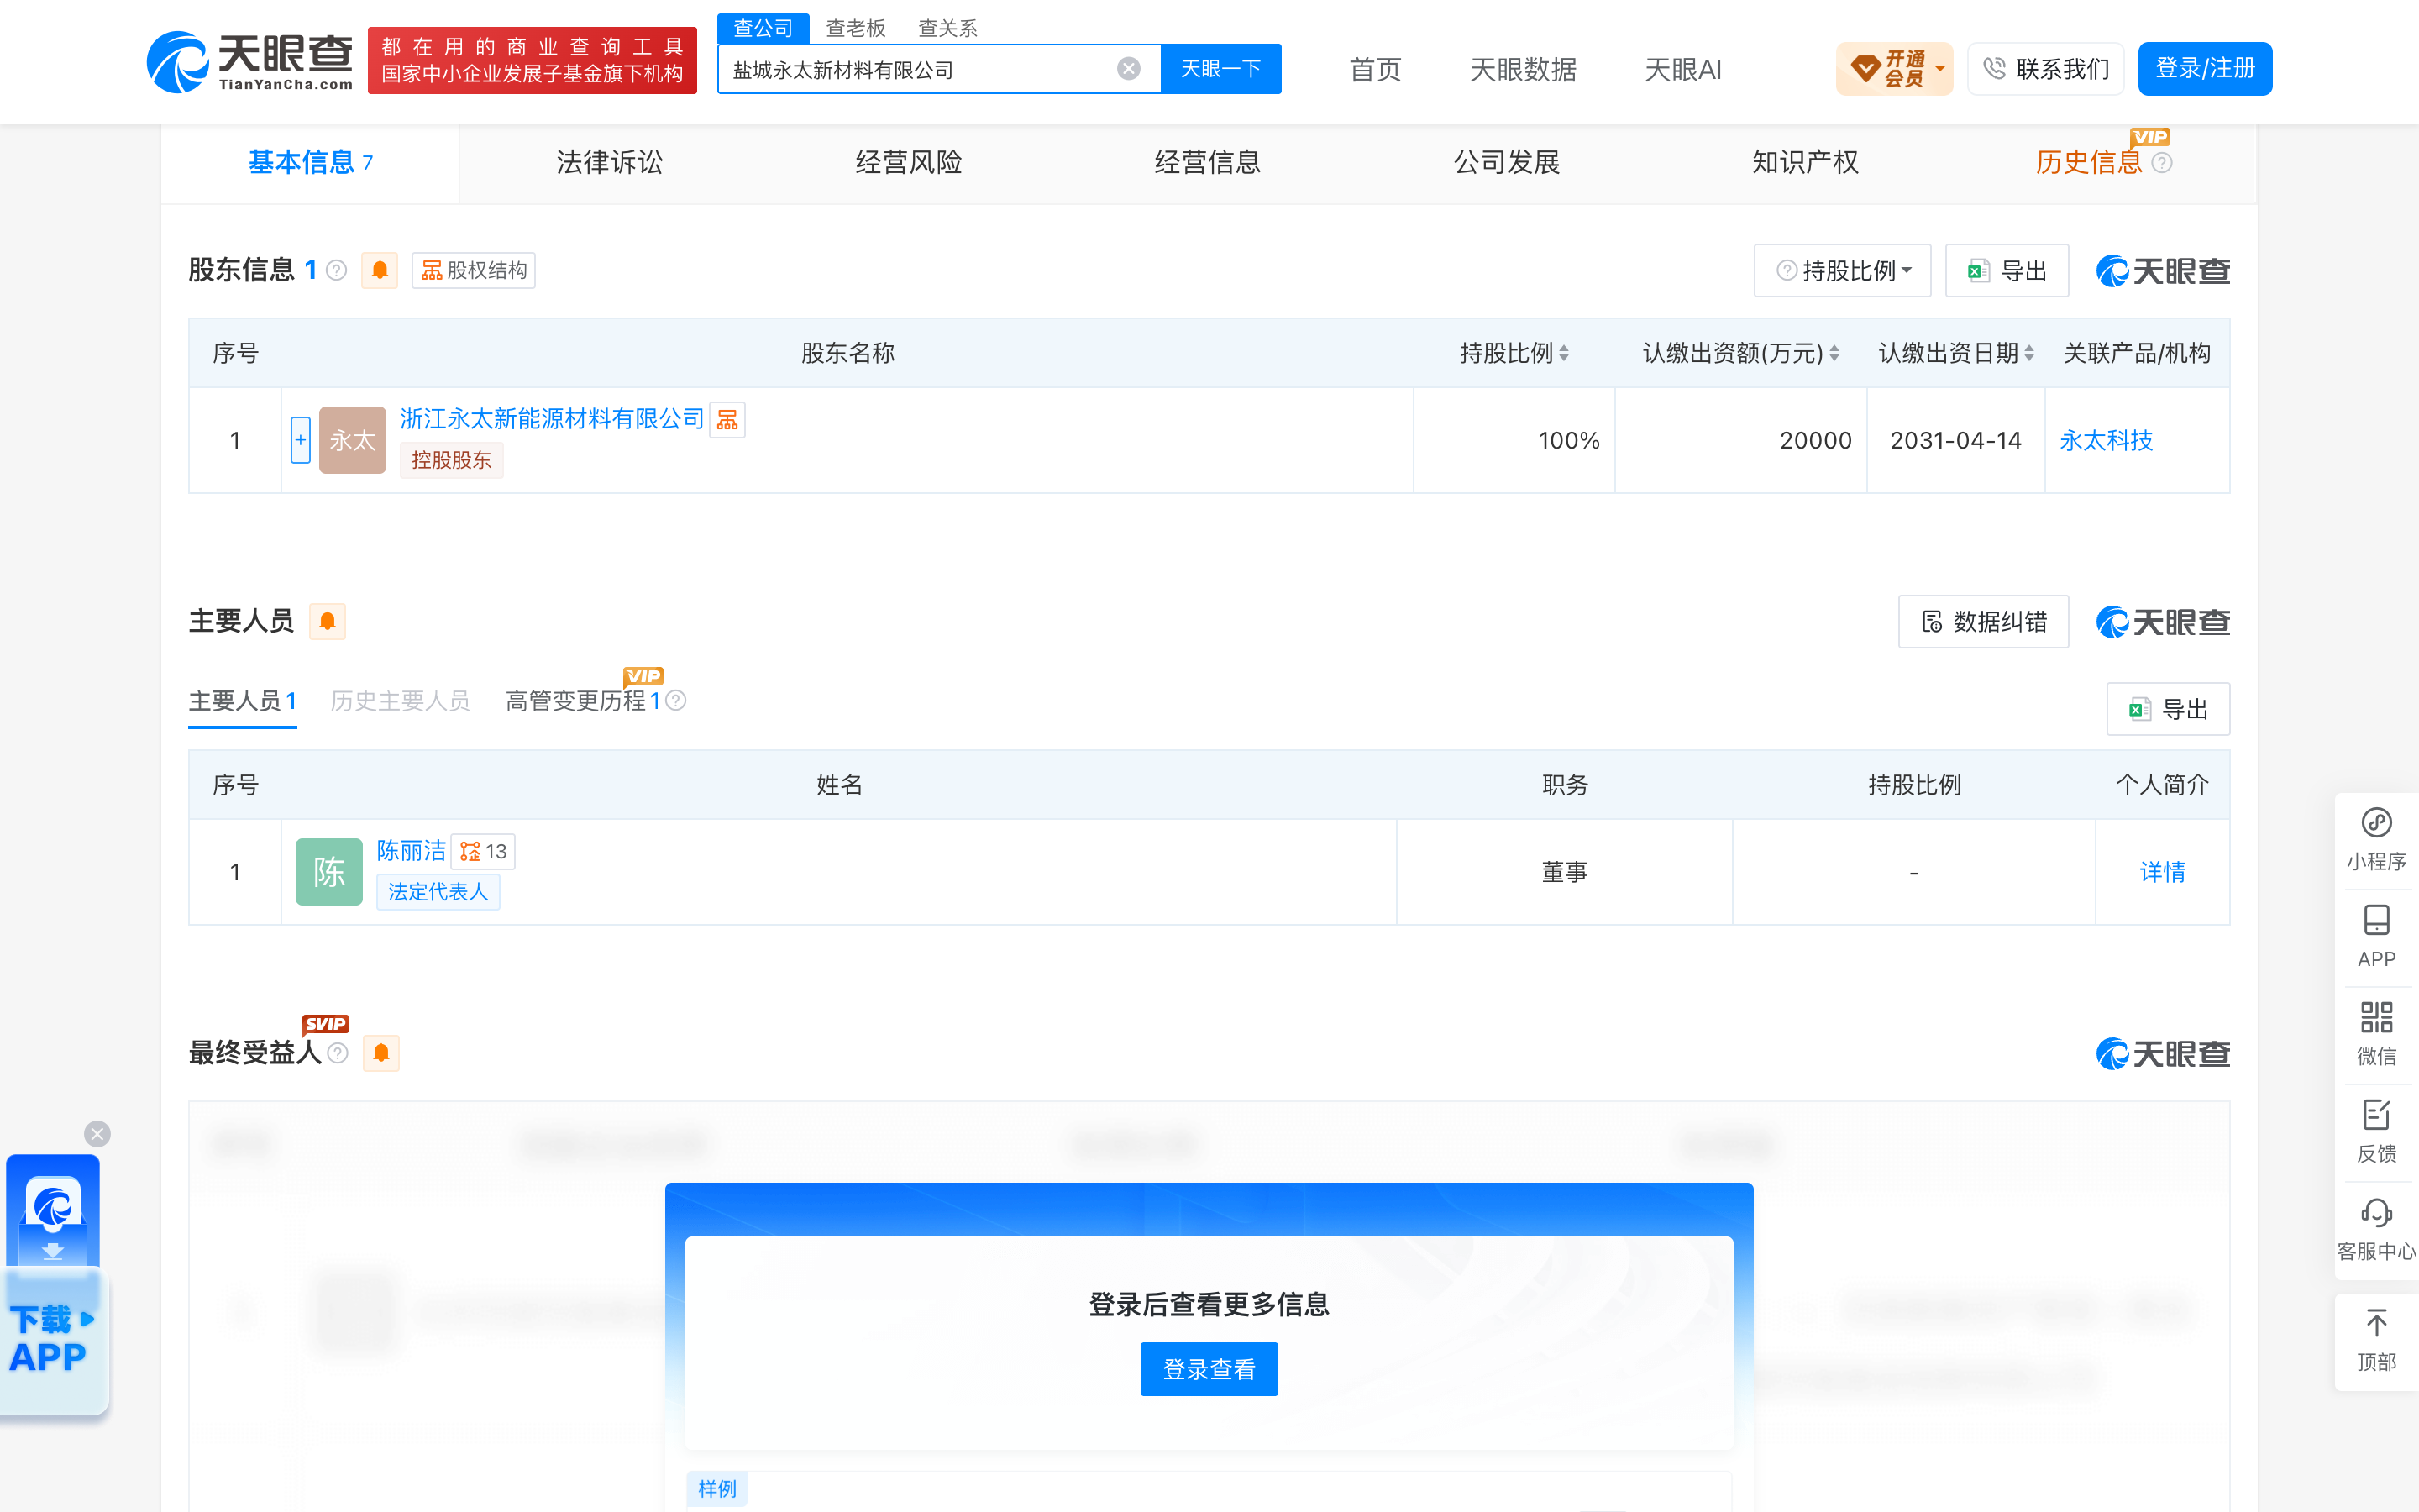Switch to 经营信息 tab
This screenshot has width=2419, height=1512.
click(1208, 163)
